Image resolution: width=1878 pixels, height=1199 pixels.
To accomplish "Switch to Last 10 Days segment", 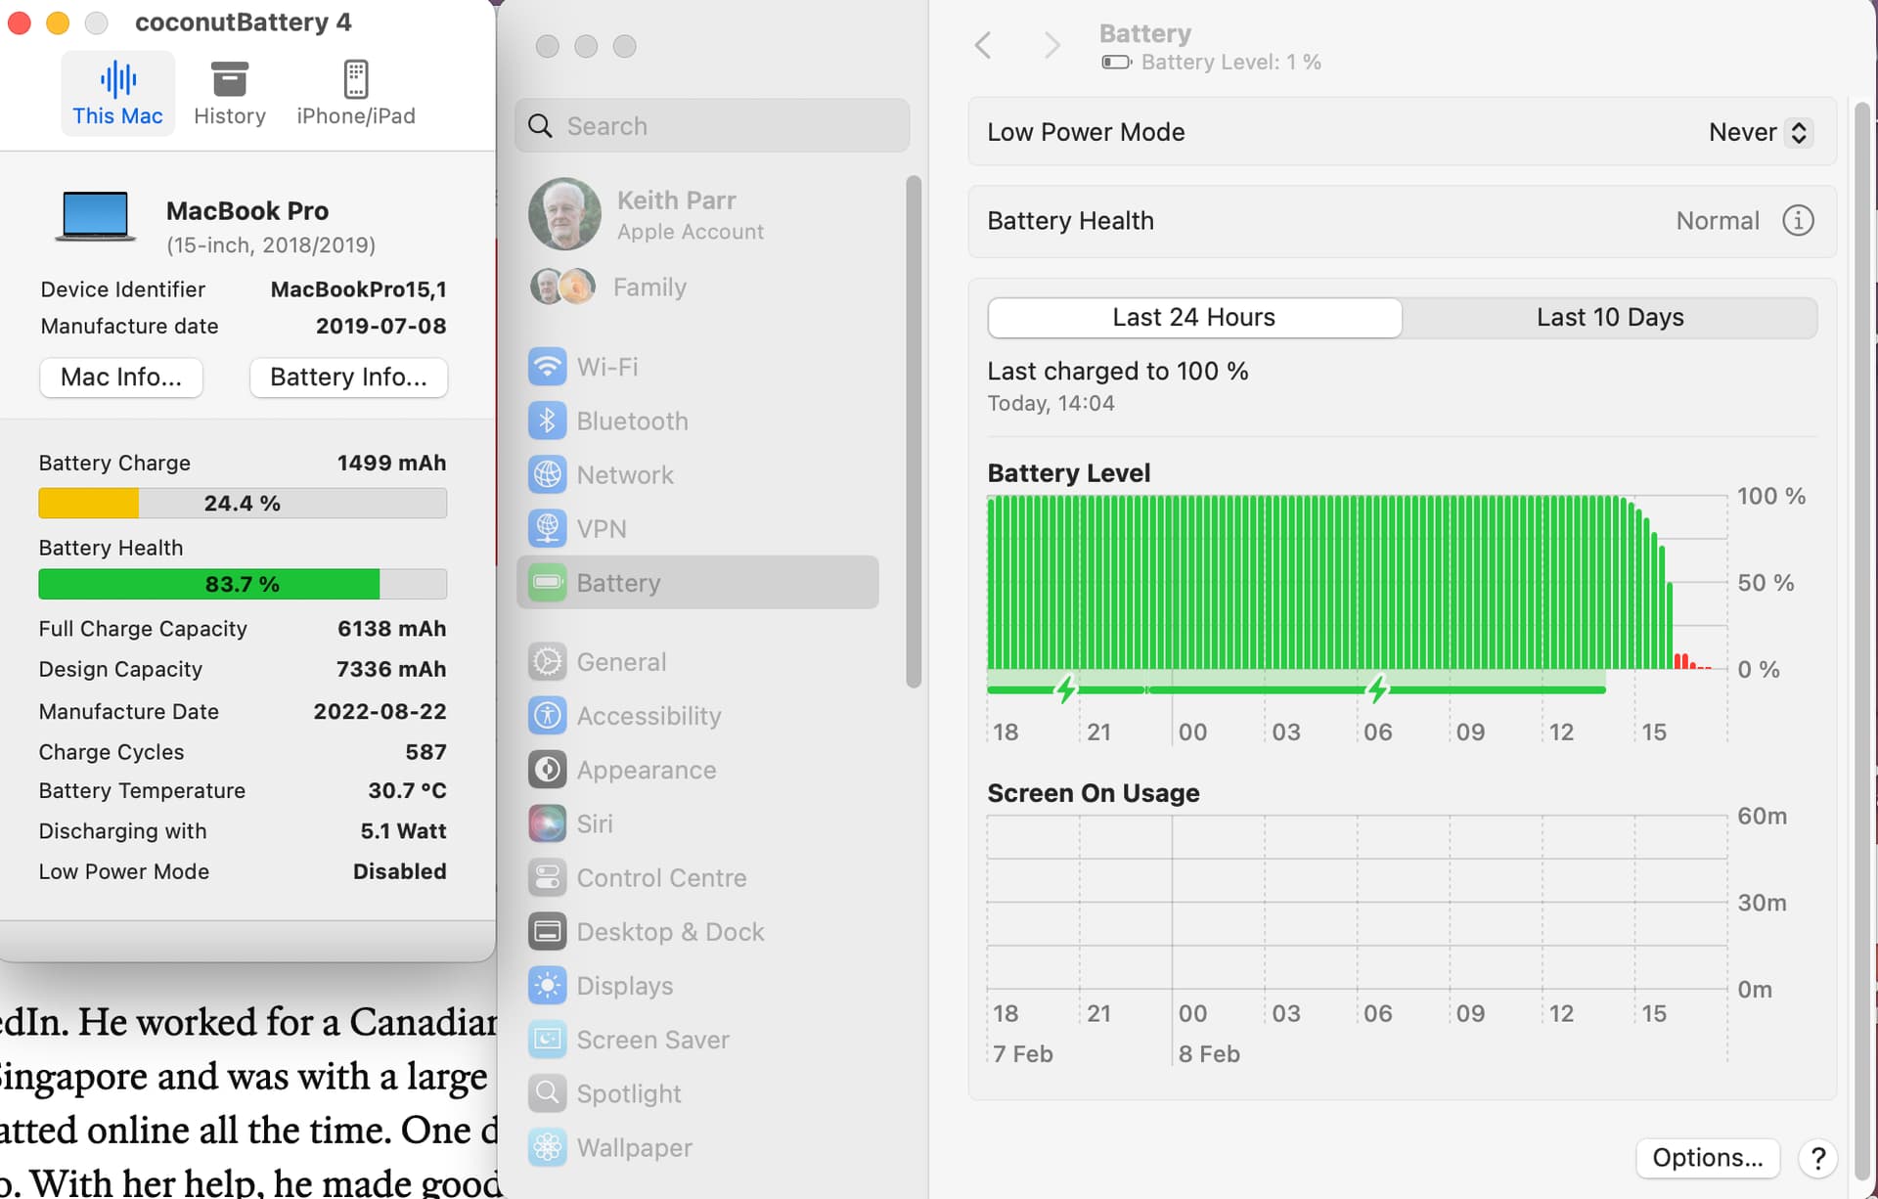I will [1610, 318].
